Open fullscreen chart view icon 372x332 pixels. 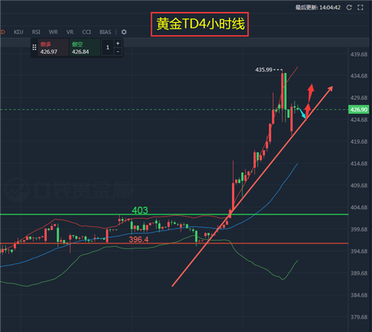[x=360, y=7]
